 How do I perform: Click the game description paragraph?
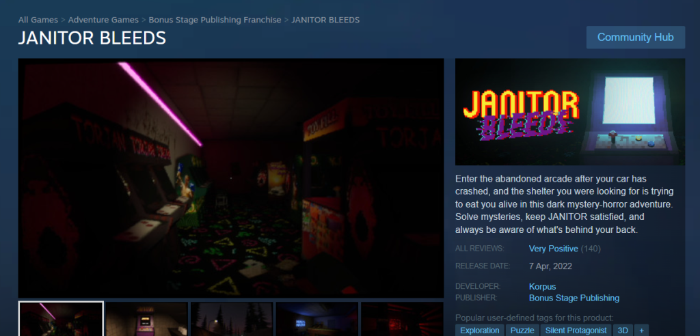564,204
